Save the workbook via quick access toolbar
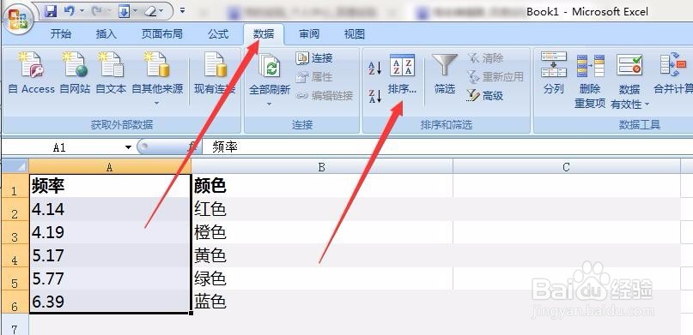Viewport: 693px width, 335px height. tap(52, 11)
